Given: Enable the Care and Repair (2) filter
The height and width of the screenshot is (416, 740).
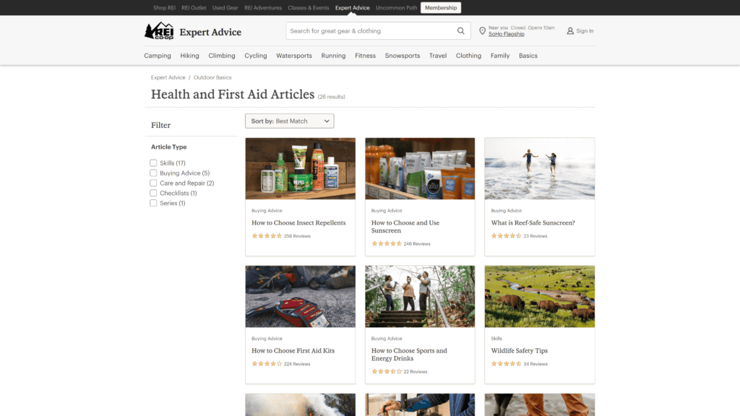Looking at the screenshot, I should point(153,183).
